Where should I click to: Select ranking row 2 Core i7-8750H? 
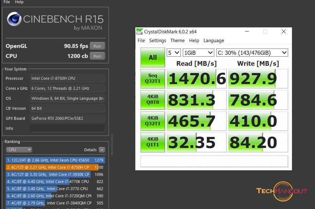tap(55, 167)
